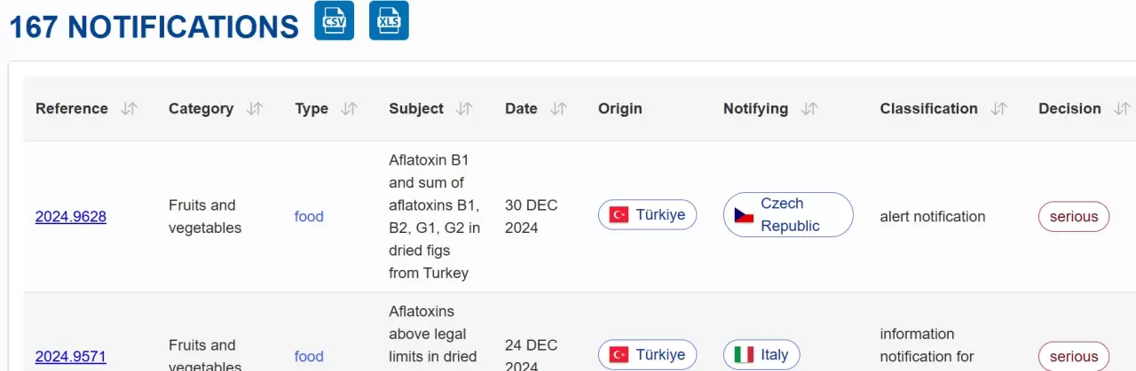
Task: Click the serious decision badge in first row
Action: pyautogui.click(x=1073, y=217)
